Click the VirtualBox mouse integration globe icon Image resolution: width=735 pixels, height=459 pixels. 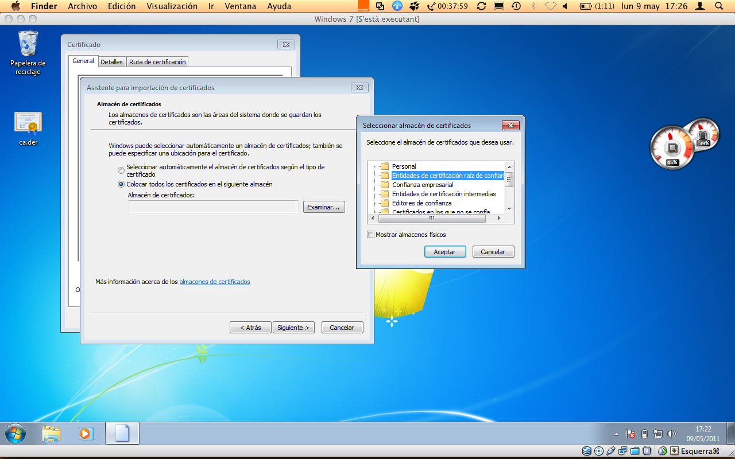coord(662,451)
